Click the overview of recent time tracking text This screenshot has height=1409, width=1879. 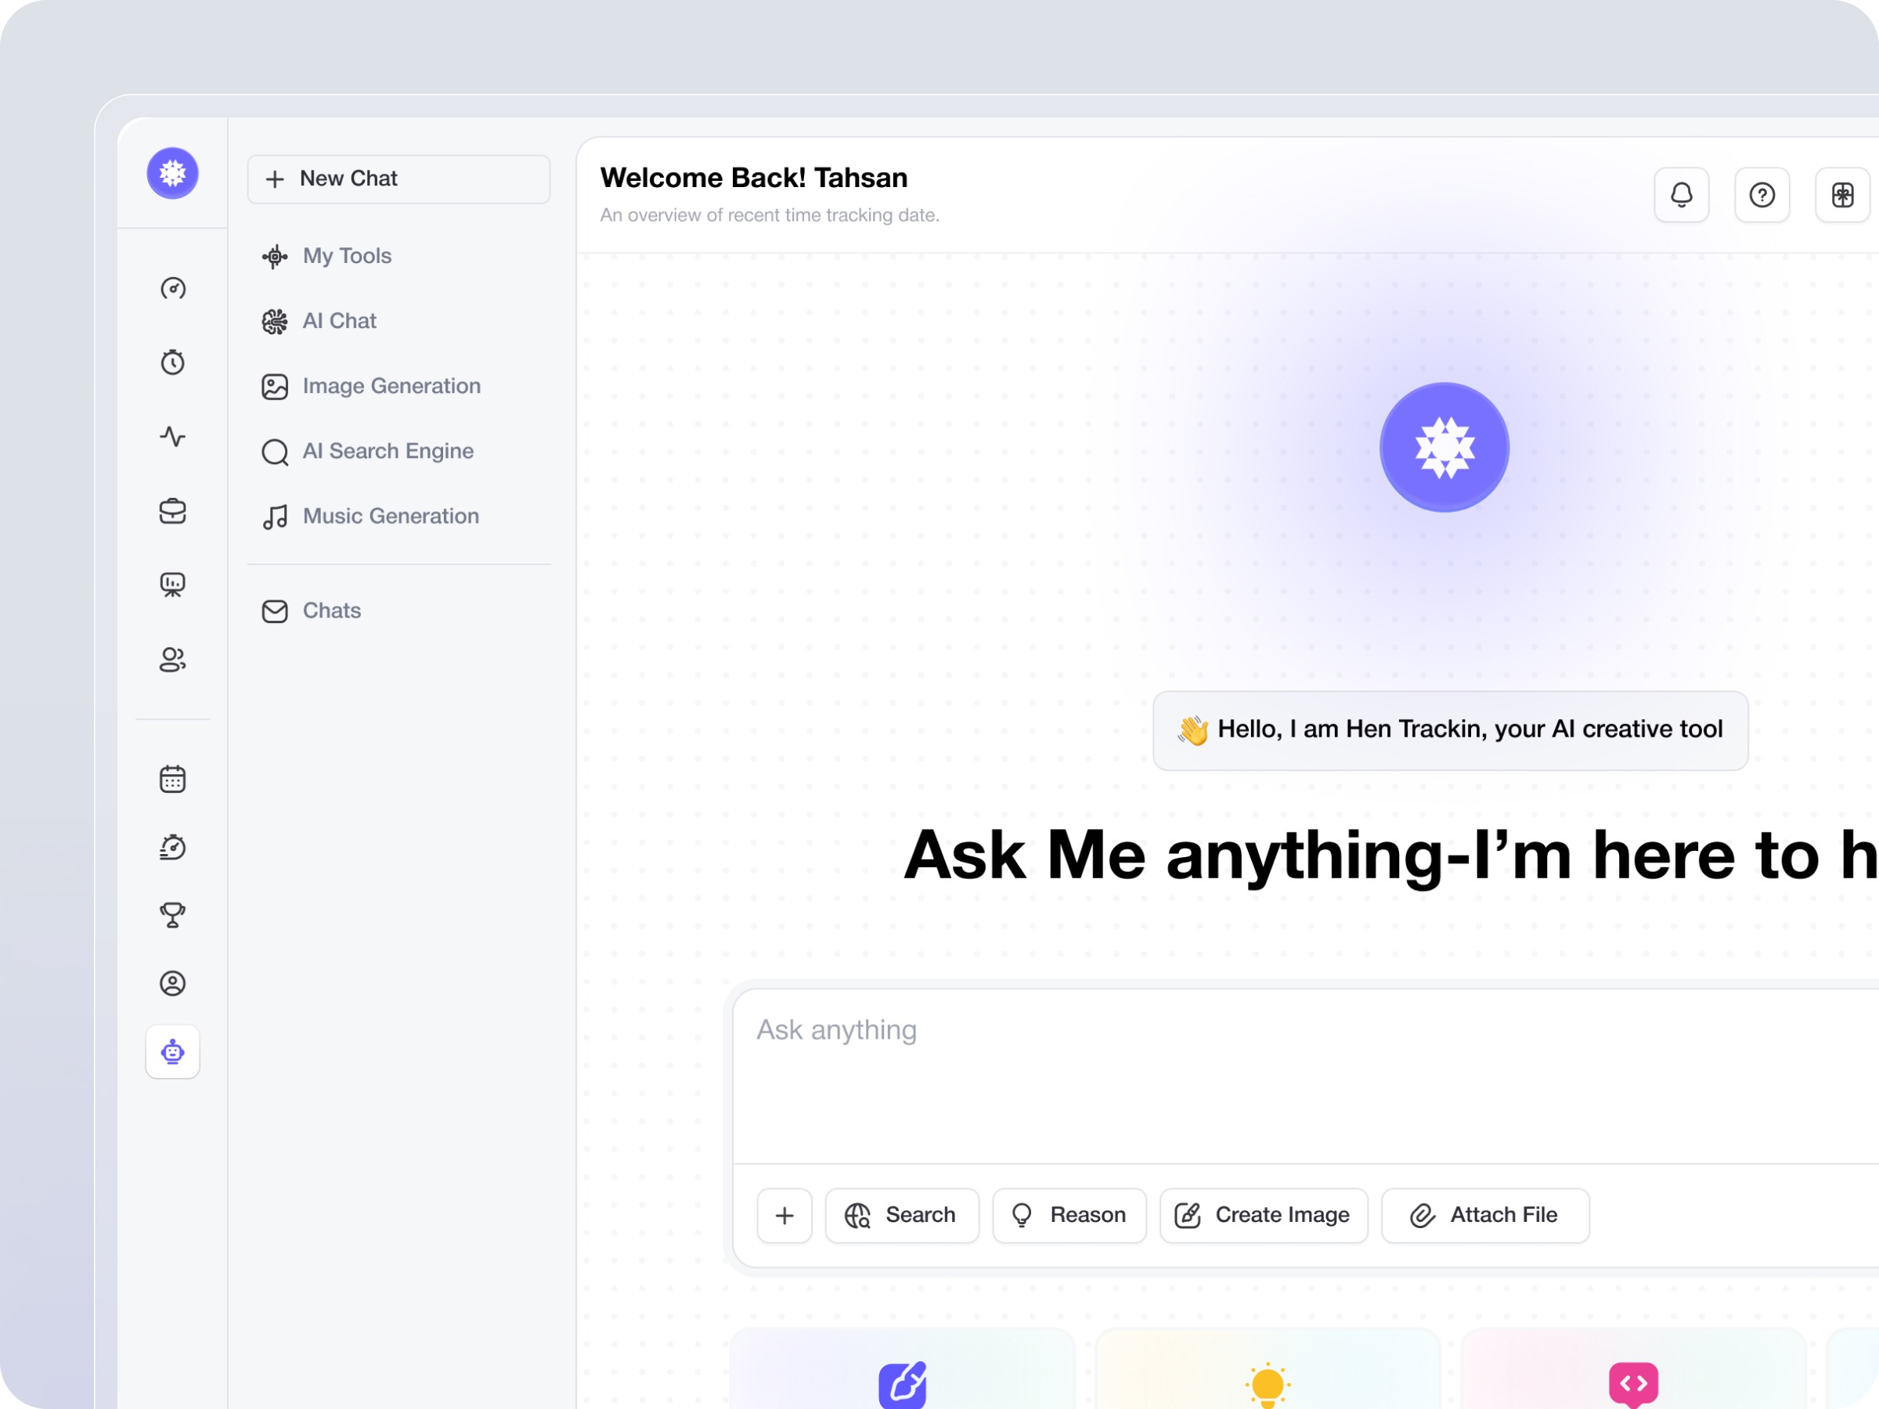pos(770,216)
